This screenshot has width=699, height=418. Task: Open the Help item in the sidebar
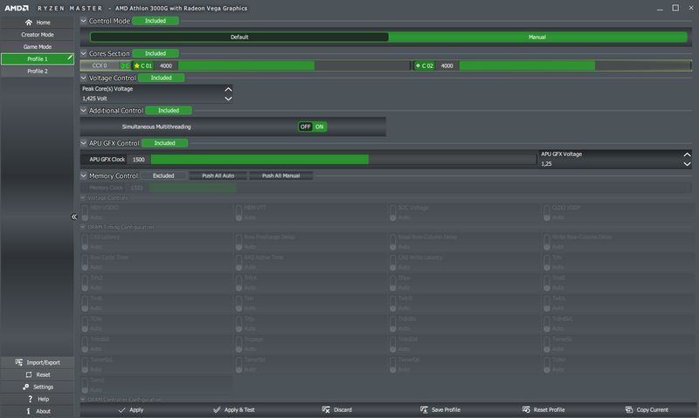(x=38, y=399)
